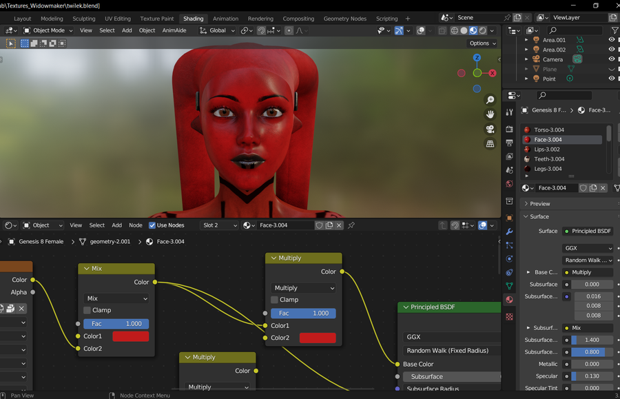Open the Random Walk (Fixed Radius) dropdown
This screenshot has width=620, height=399.
[453, 351]
